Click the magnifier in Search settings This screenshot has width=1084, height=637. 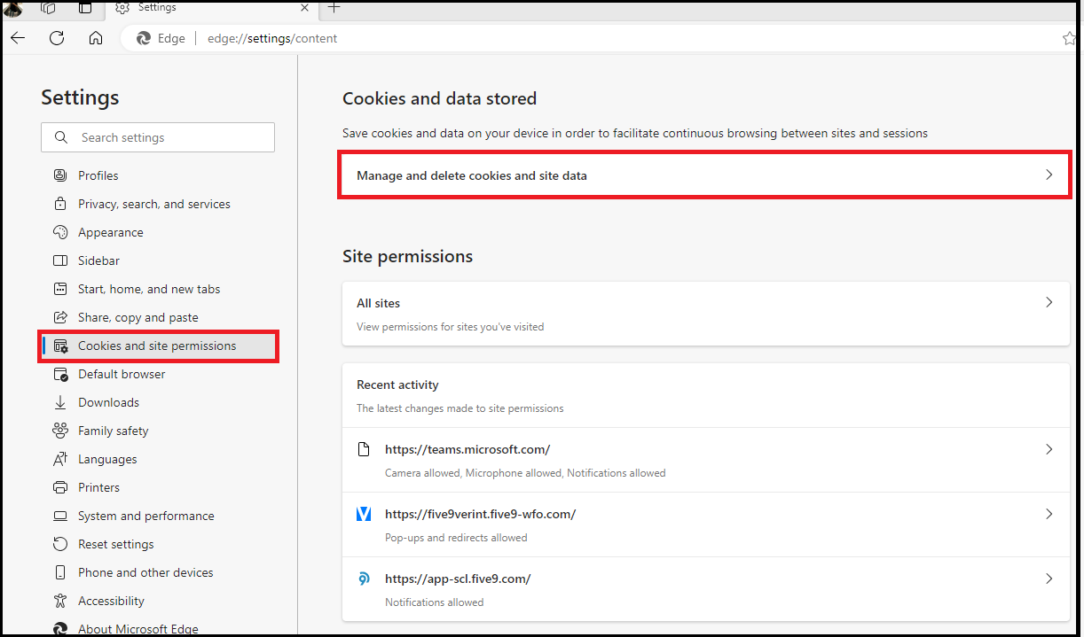click(x=61, y=137)
